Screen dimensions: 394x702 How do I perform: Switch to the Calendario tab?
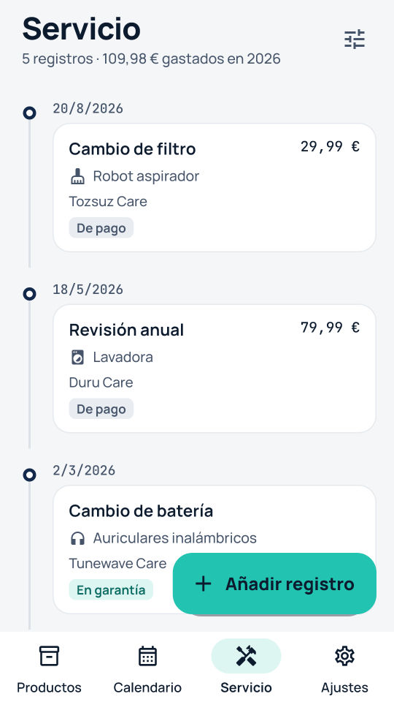[x=147, y=667]
